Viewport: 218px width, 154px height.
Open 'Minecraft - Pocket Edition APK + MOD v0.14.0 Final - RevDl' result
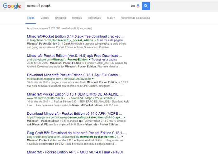click(75, 152)
